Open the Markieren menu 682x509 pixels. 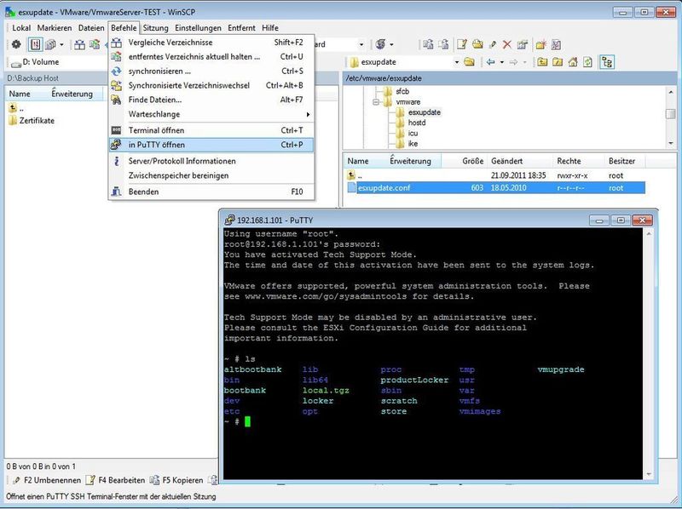pyautogui.click(x=55, y=28)
